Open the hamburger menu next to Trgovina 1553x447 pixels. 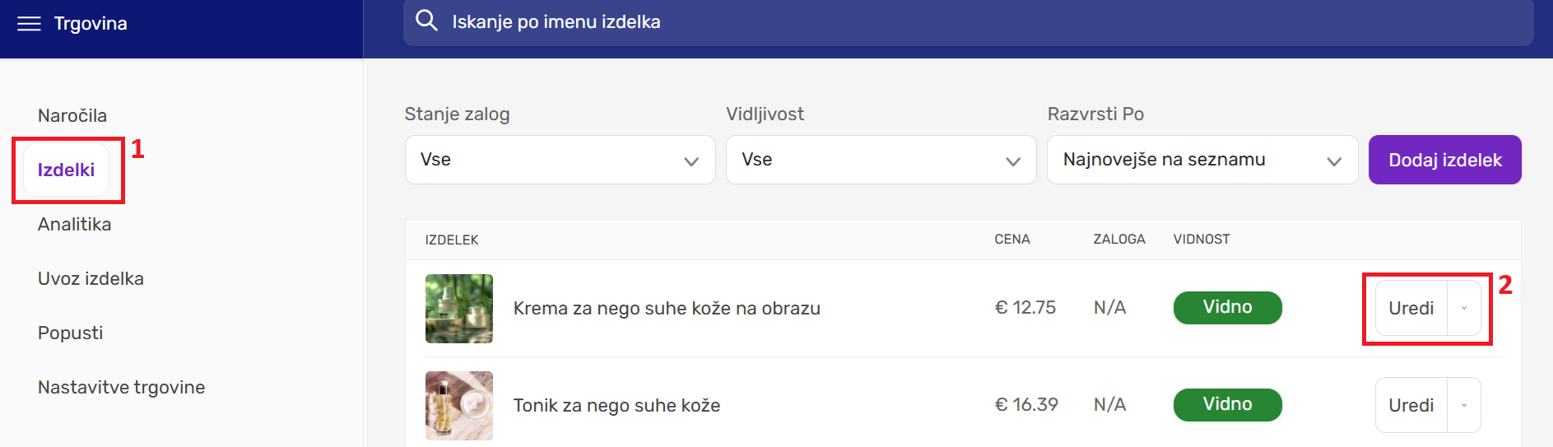(29, 24)
